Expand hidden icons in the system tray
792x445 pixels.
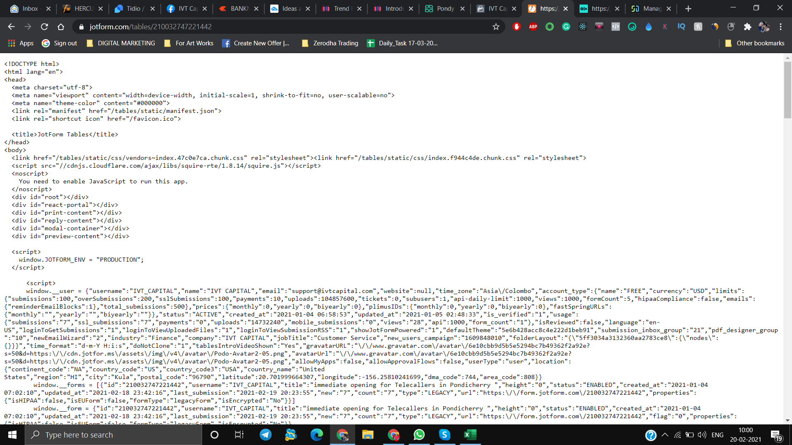665,435
